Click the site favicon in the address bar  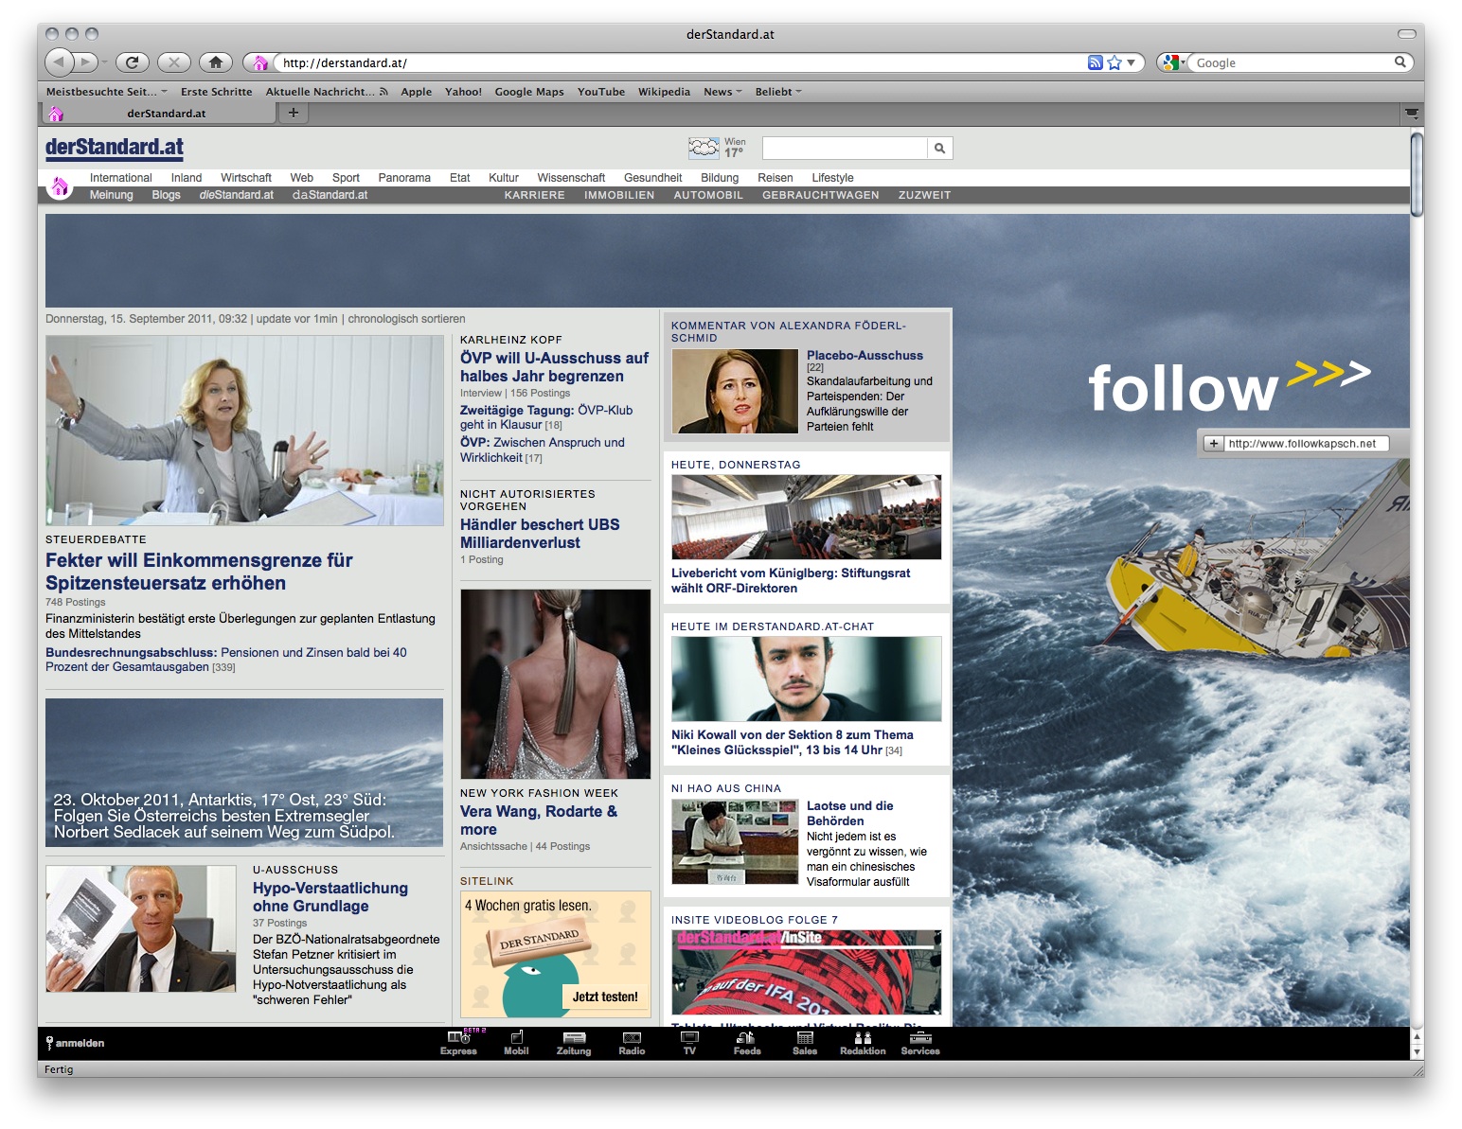tap(259, 62)
